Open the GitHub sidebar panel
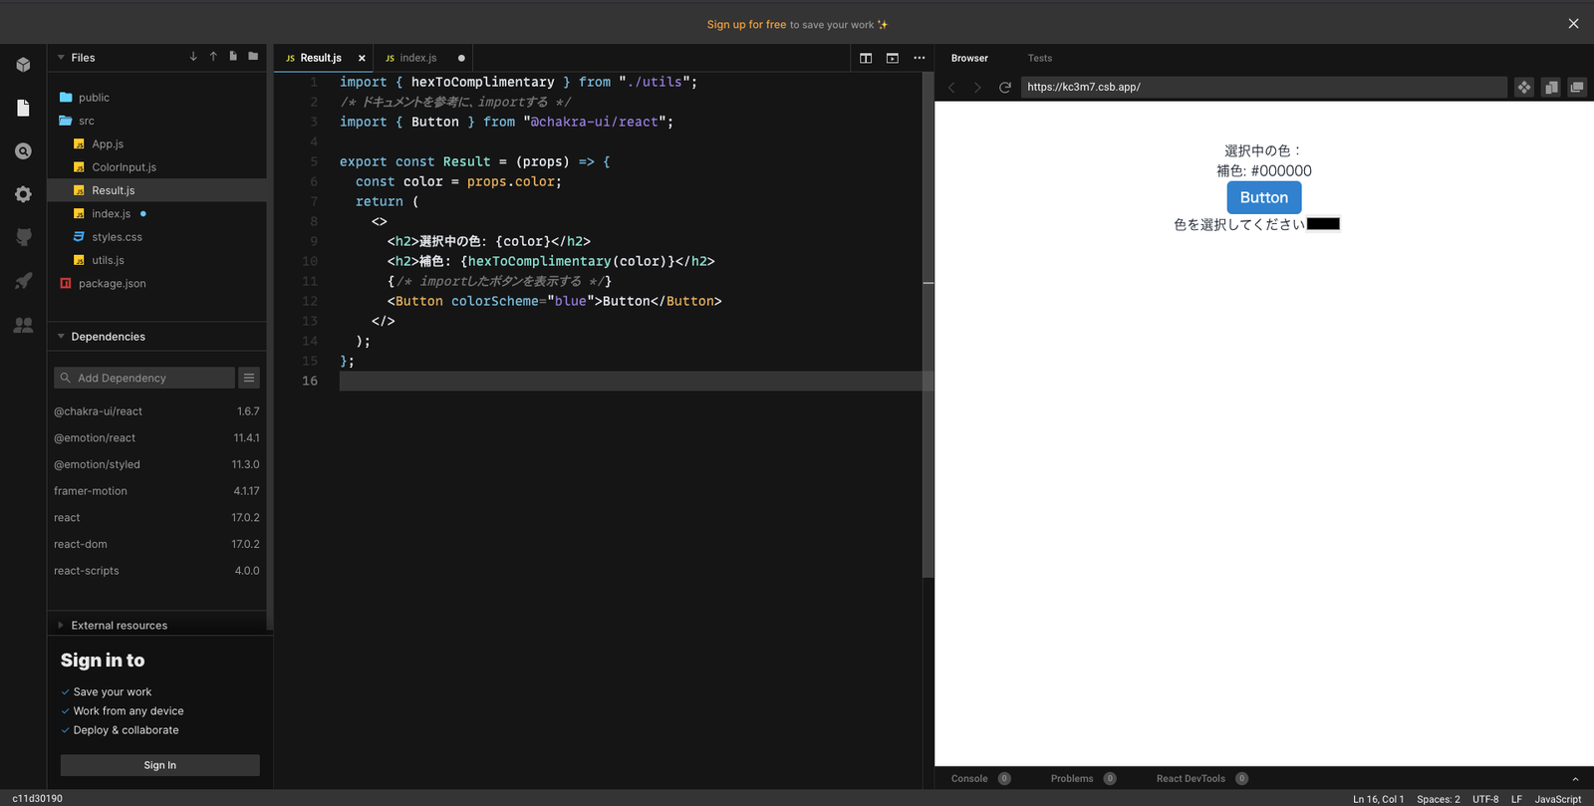 pyautogui.click(x=23, y=237)
